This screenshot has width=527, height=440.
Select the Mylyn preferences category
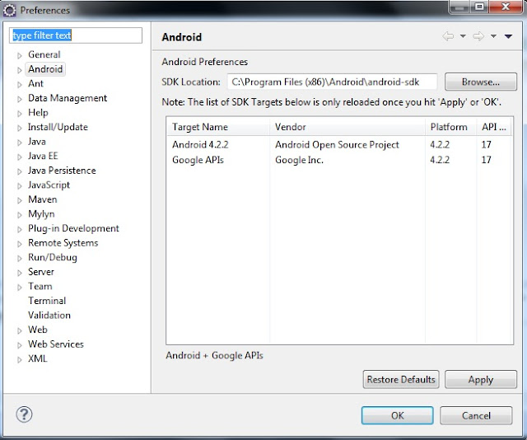pyautogui.click(x=41, y=214)
